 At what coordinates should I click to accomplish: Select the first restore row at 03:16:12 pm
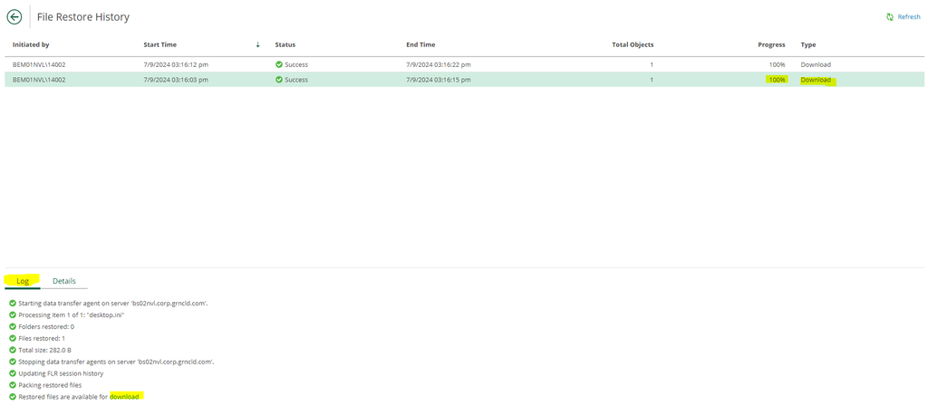[x=175, y=64]
